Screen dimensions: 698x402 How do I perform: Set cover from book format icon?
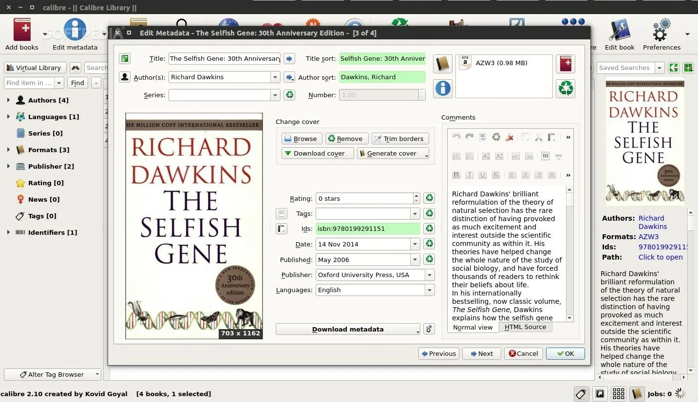443,64
